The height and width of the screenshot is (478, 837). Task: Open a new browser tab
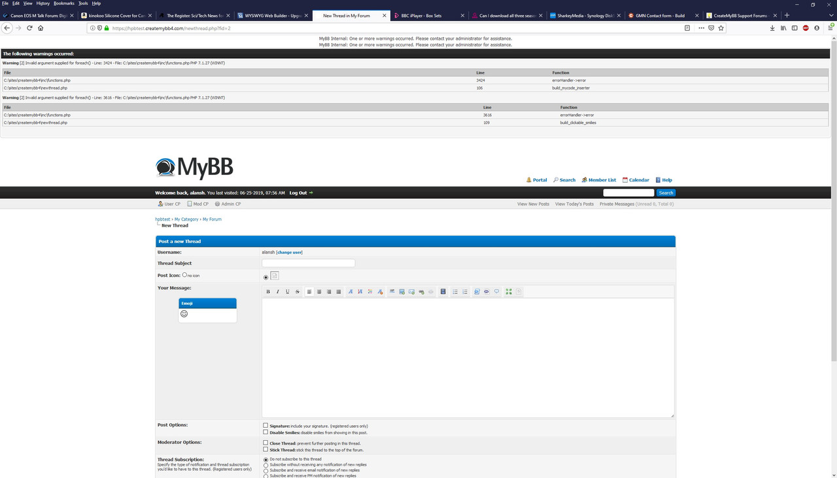tap(787, 15)
